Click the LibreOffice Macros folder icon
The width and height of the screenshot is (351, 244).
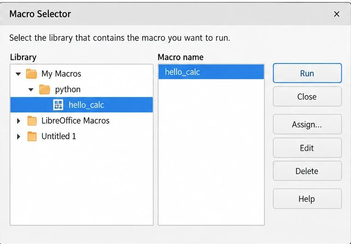click(32, 121)
